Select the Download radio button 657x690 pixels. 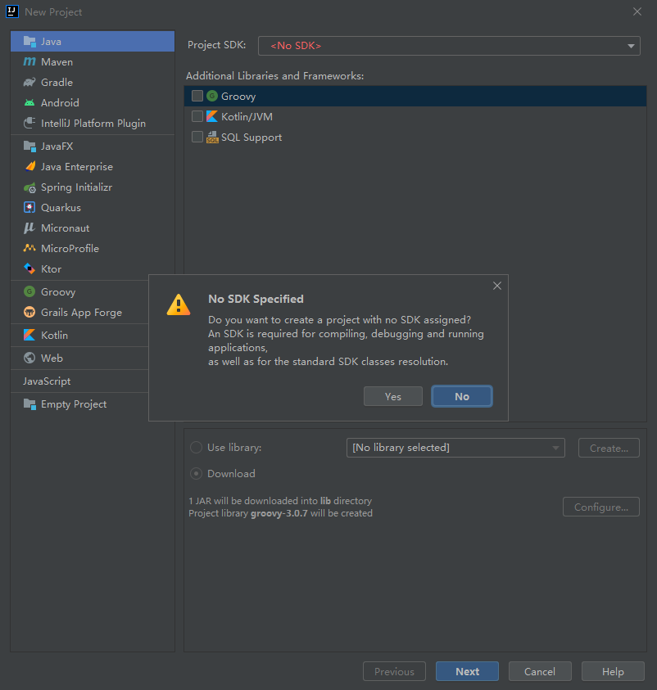[196, 473]
